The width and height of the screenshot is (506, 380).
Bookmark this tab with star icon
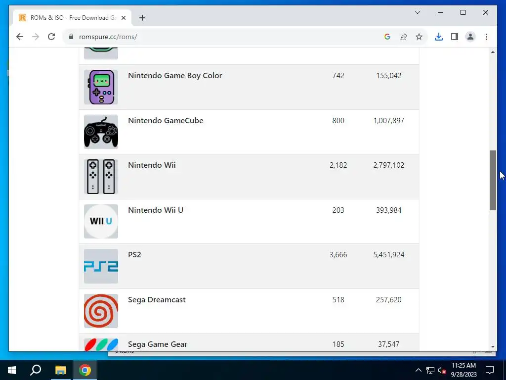pos(419,37)
